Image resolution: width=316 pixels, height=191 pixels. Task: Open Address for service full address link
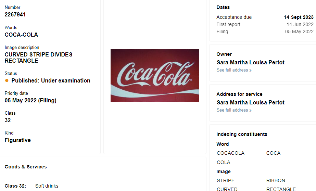coord(234,110)
